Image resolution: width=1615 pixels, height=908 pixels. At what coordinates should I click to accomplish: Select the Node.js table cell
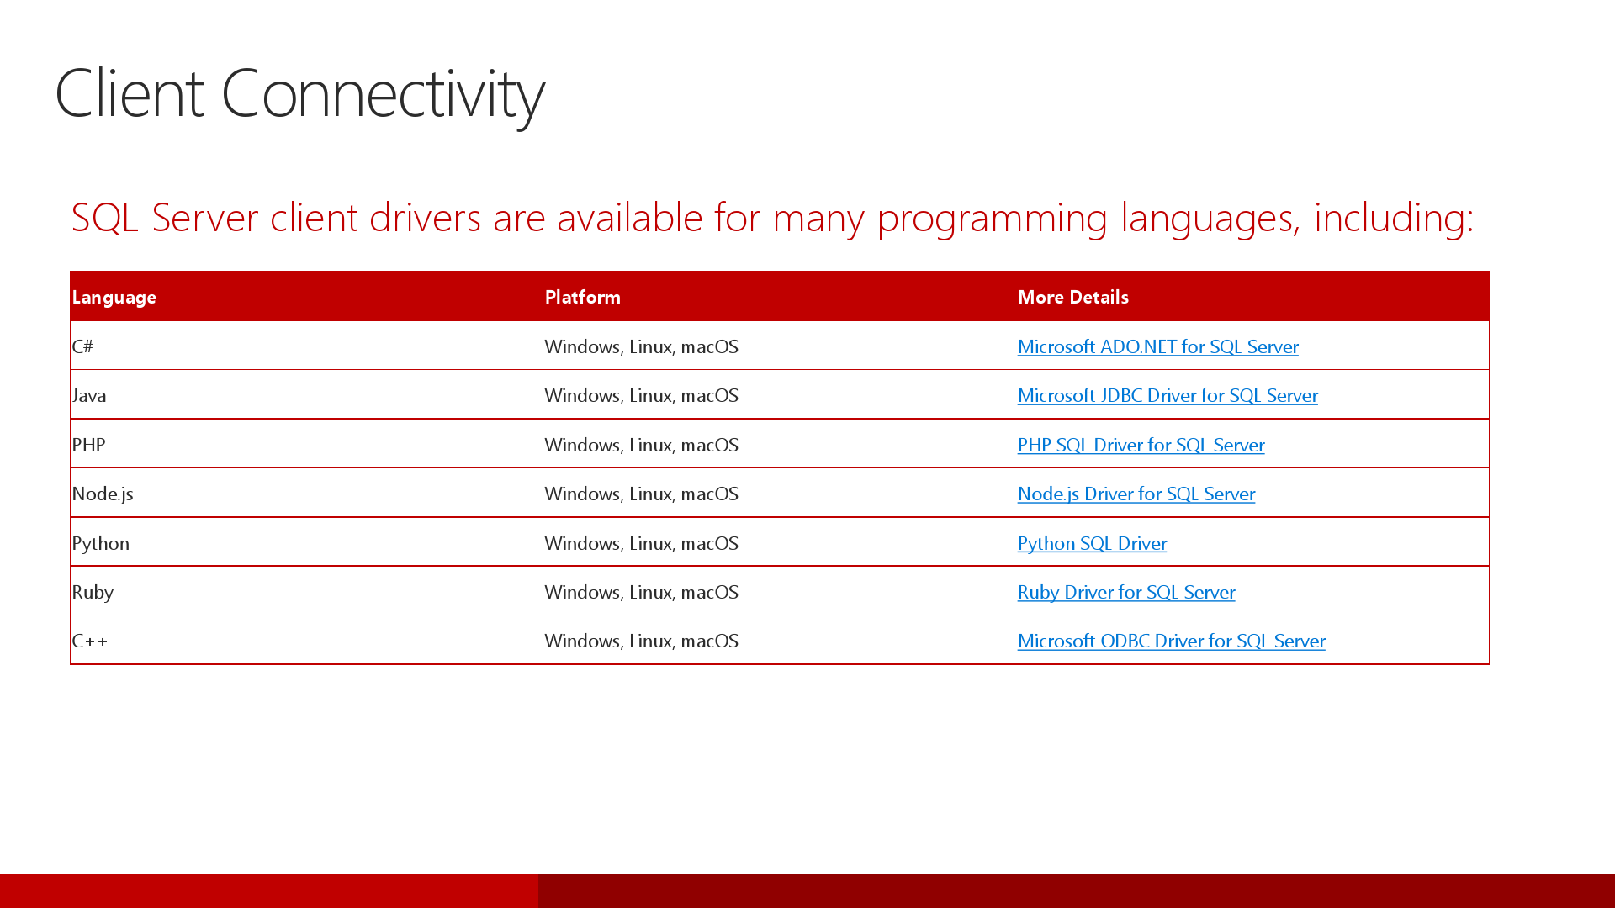pyautogui.click(x=103, y=494)
